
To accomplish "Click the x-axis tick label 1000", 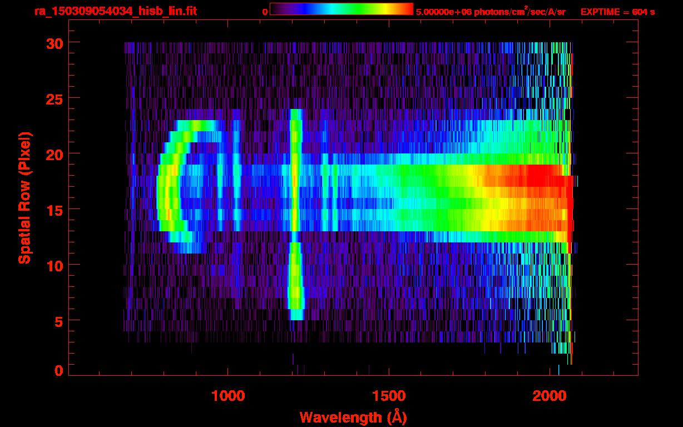I will tap(228, 396).
